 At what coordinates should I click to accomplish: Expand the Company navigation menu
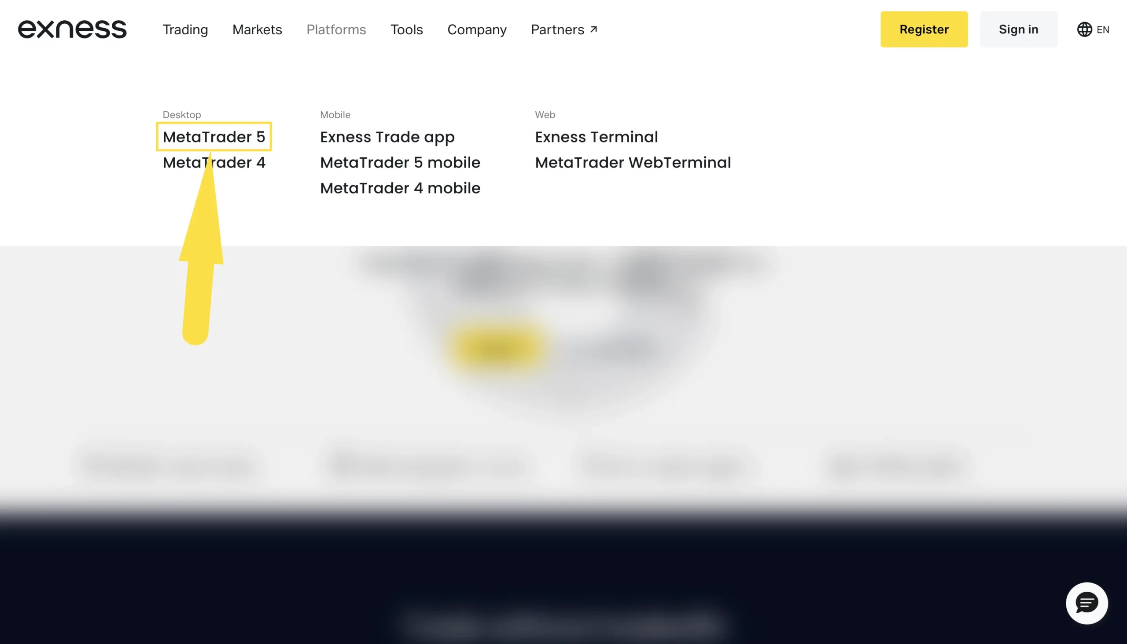[477, 29]
